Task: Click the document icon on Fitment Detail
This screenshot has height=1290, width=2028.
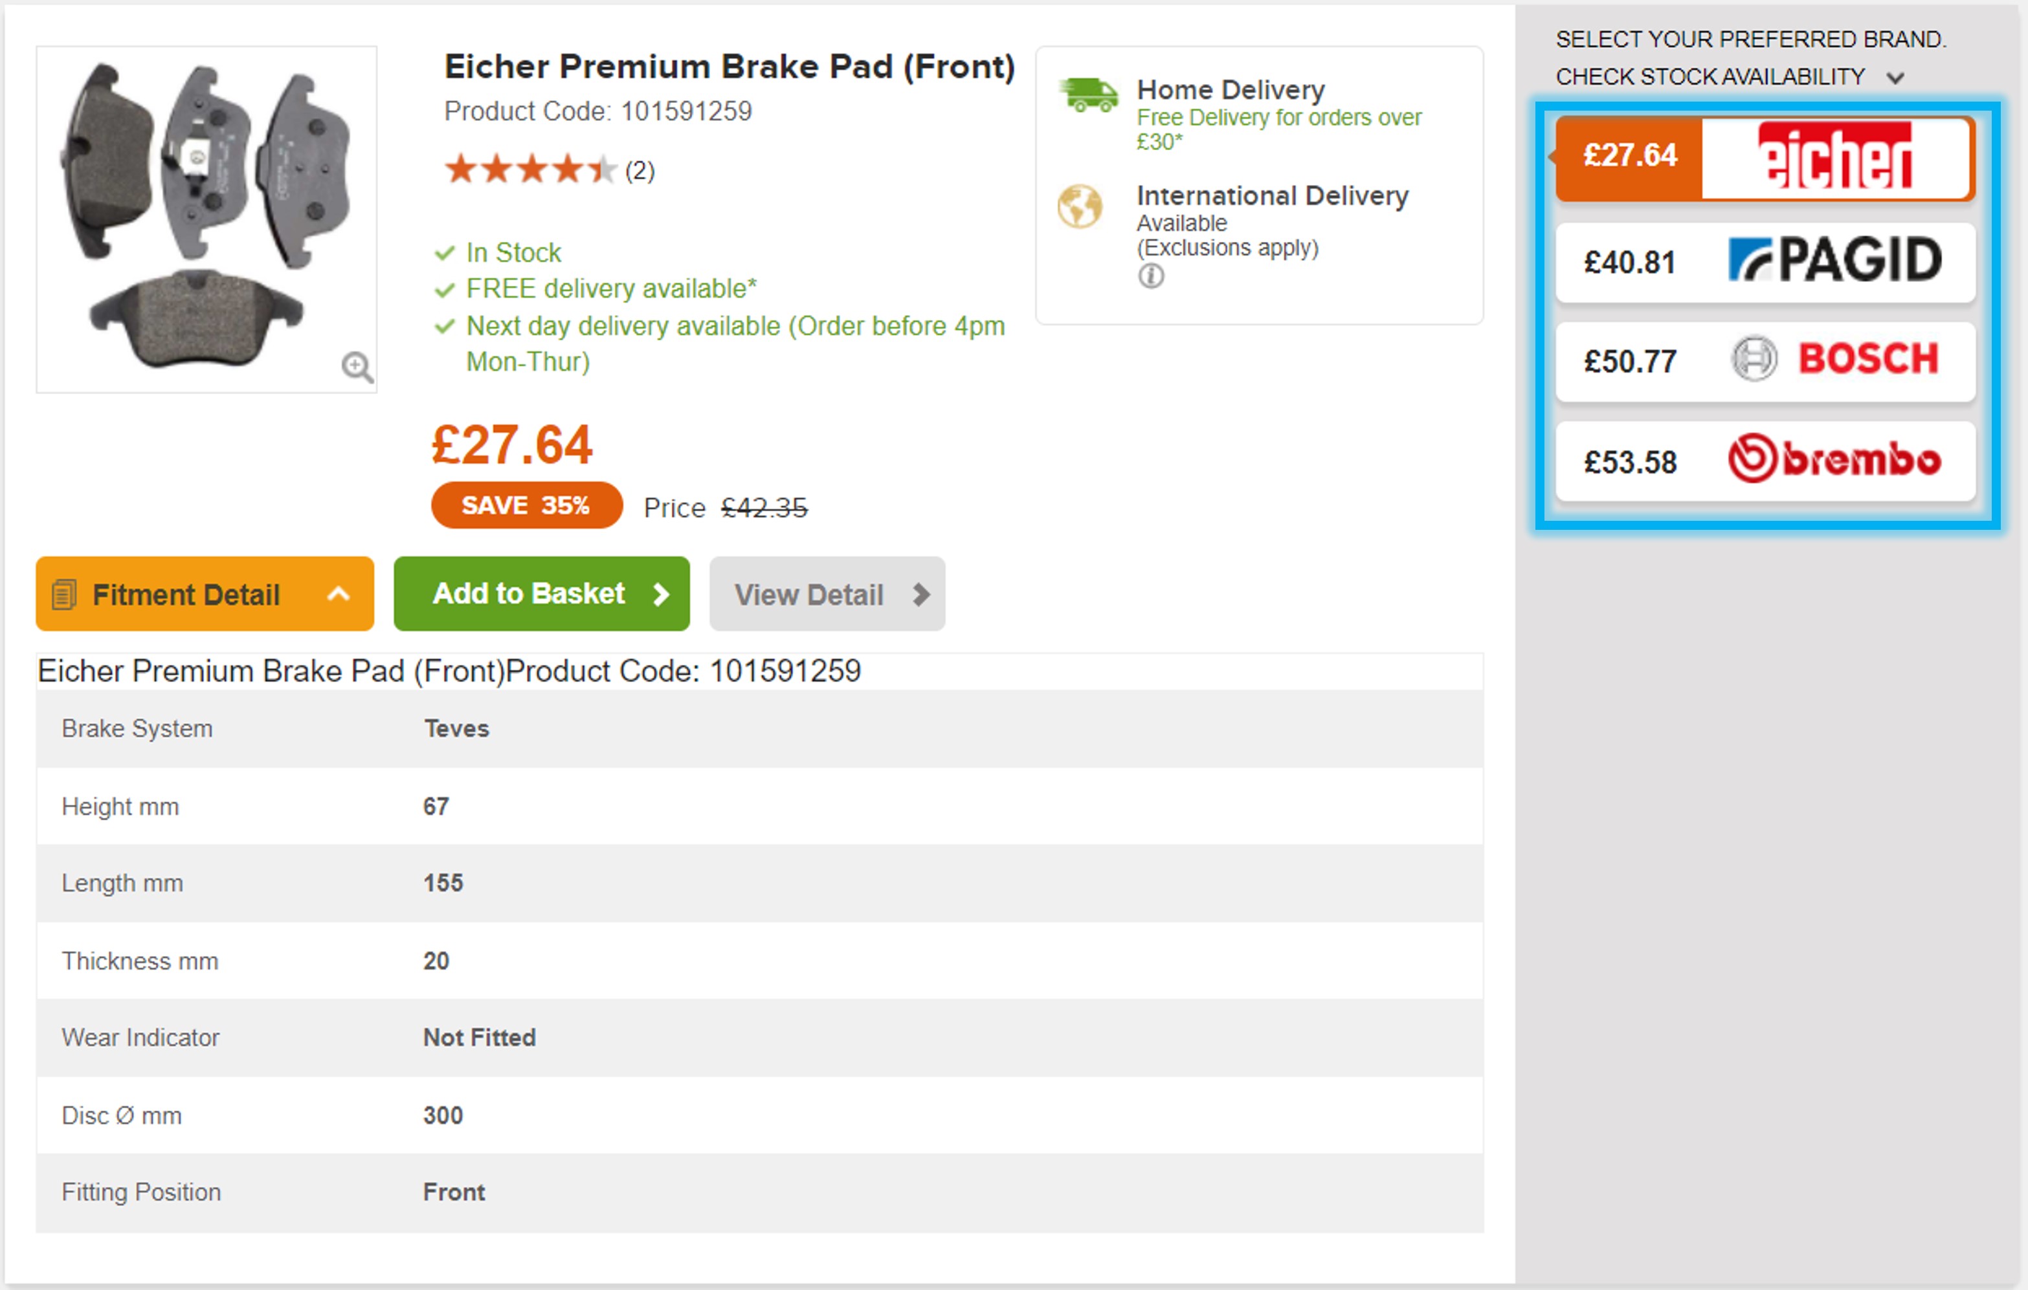Action: 64,595
